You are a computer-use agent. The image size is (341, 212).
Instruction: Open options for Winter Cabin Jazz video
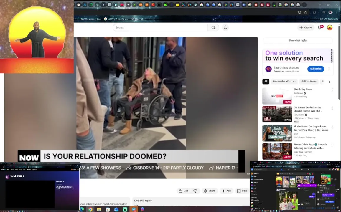332,145
